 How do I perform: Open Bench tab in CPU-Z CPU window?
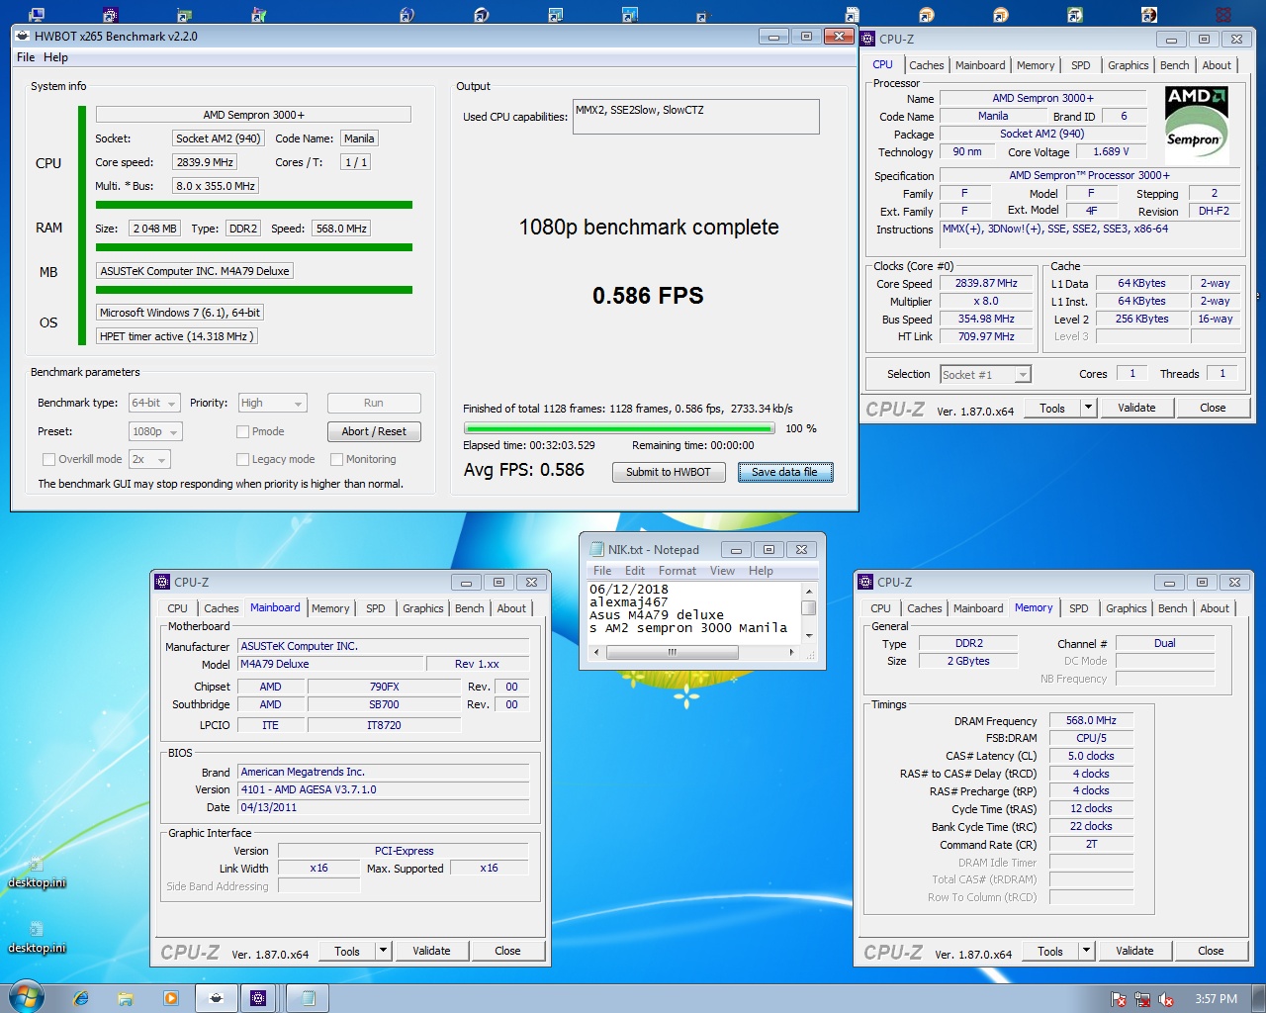pyautogui.click(x=1175, y=65)
